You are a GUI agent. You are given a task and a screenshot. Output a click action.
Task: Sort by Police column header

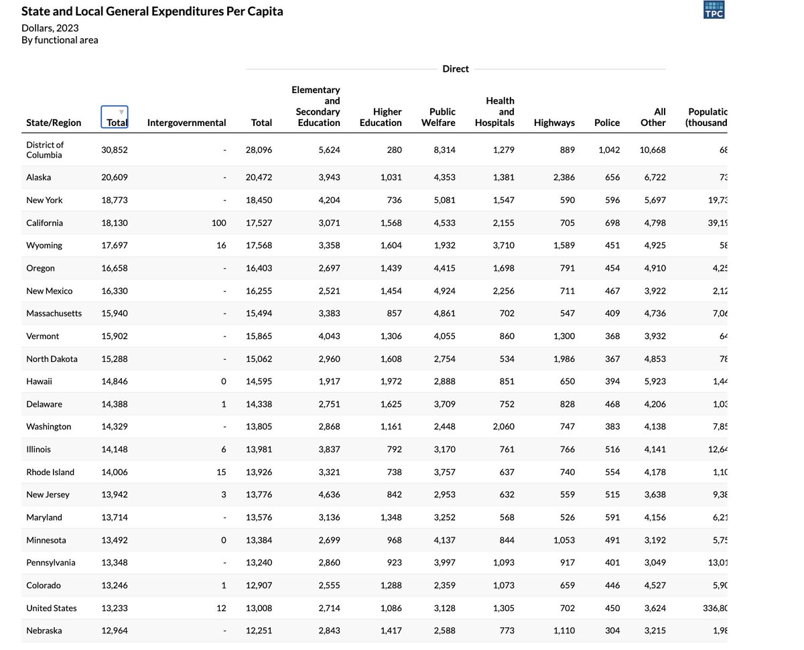click(607, 123)
